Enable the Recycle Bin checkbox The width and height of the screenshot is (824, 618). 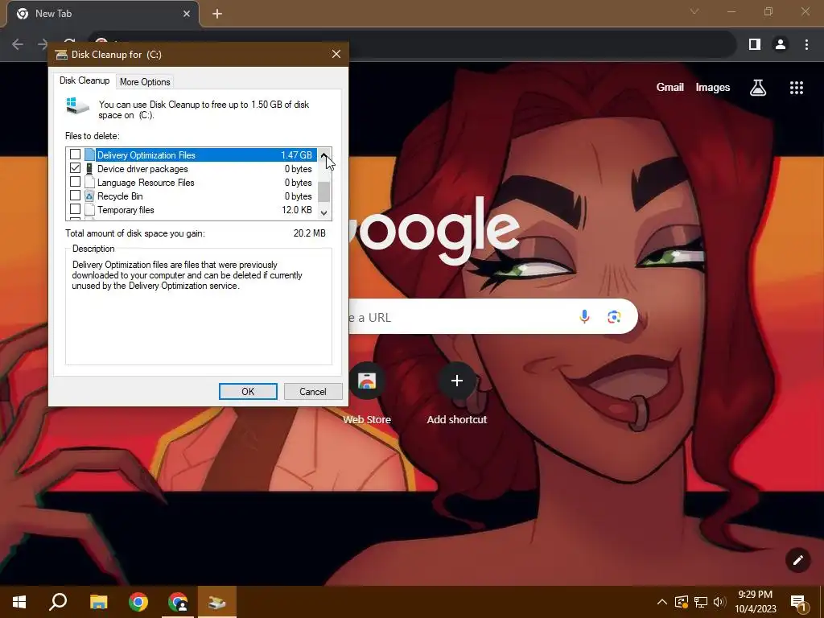click(x=75, y=196)
